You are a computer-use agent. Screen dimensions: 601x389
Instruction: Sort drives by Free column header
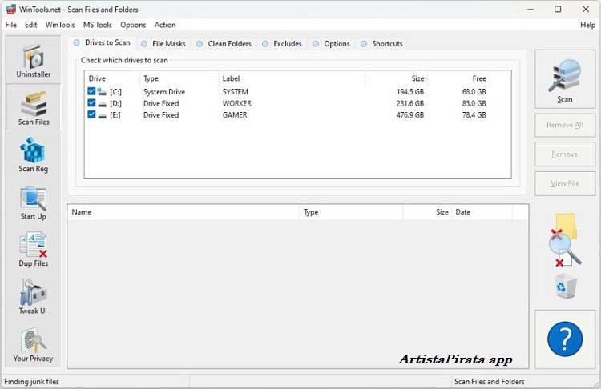click(x=458, y=78)
